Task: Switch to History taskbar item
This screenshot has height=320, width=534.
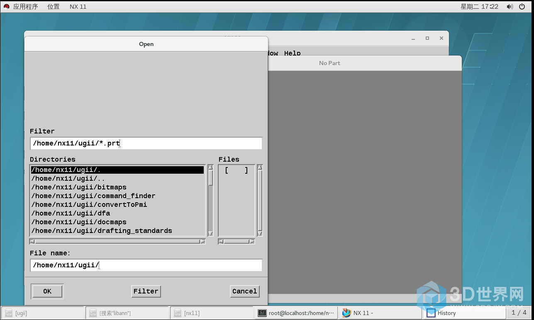Action: click(x=465, y=313)
